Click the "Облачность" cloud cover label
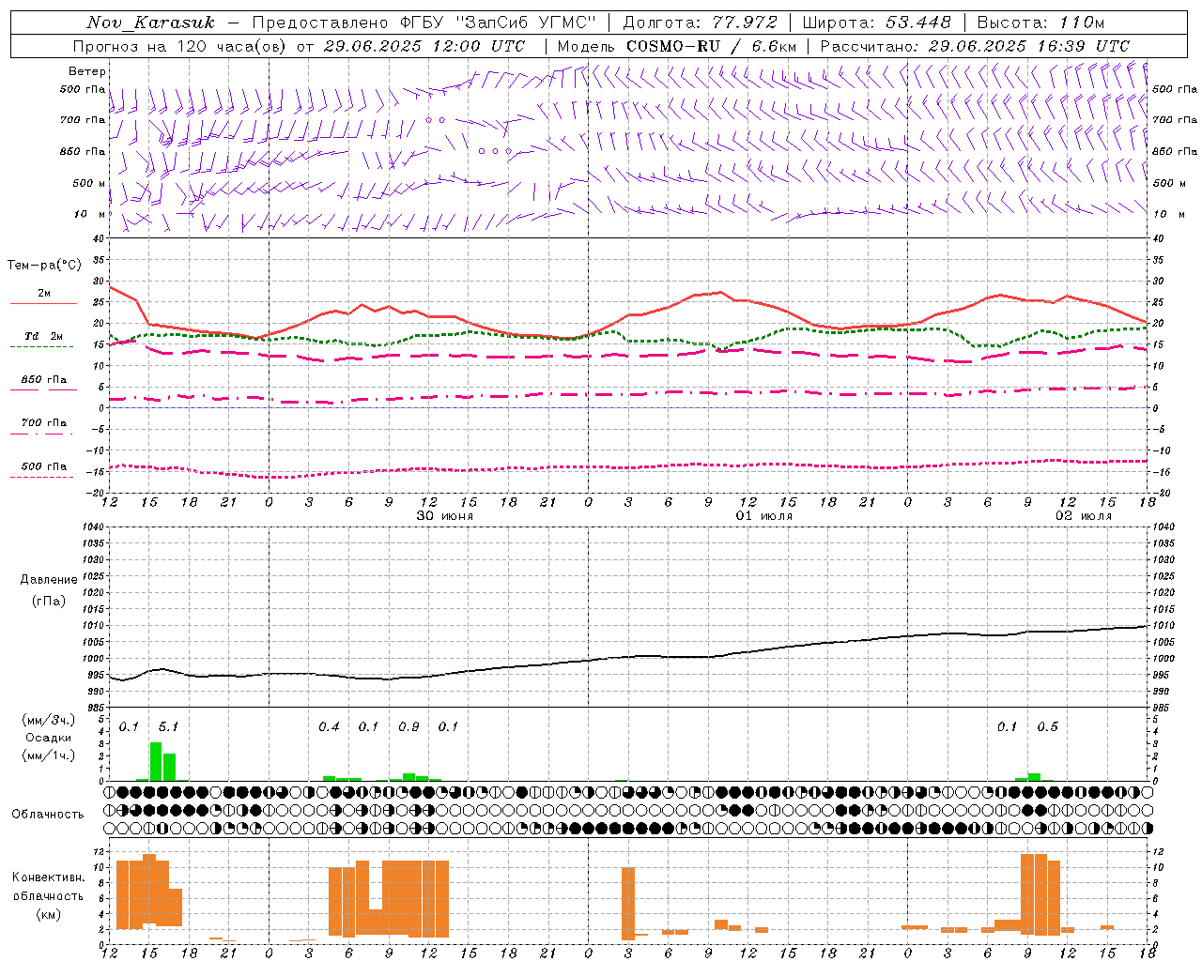This screenshot has width=1202, height=961. pyautogui.click(x=48, y=814)
